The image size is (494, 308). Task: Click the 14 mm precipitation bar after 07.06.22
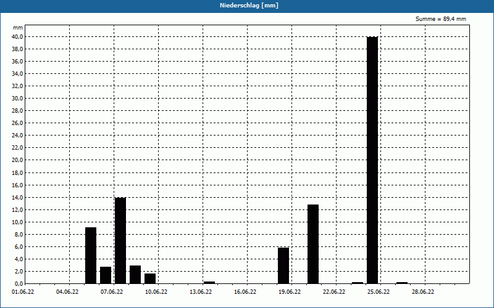tap(120, 240)
